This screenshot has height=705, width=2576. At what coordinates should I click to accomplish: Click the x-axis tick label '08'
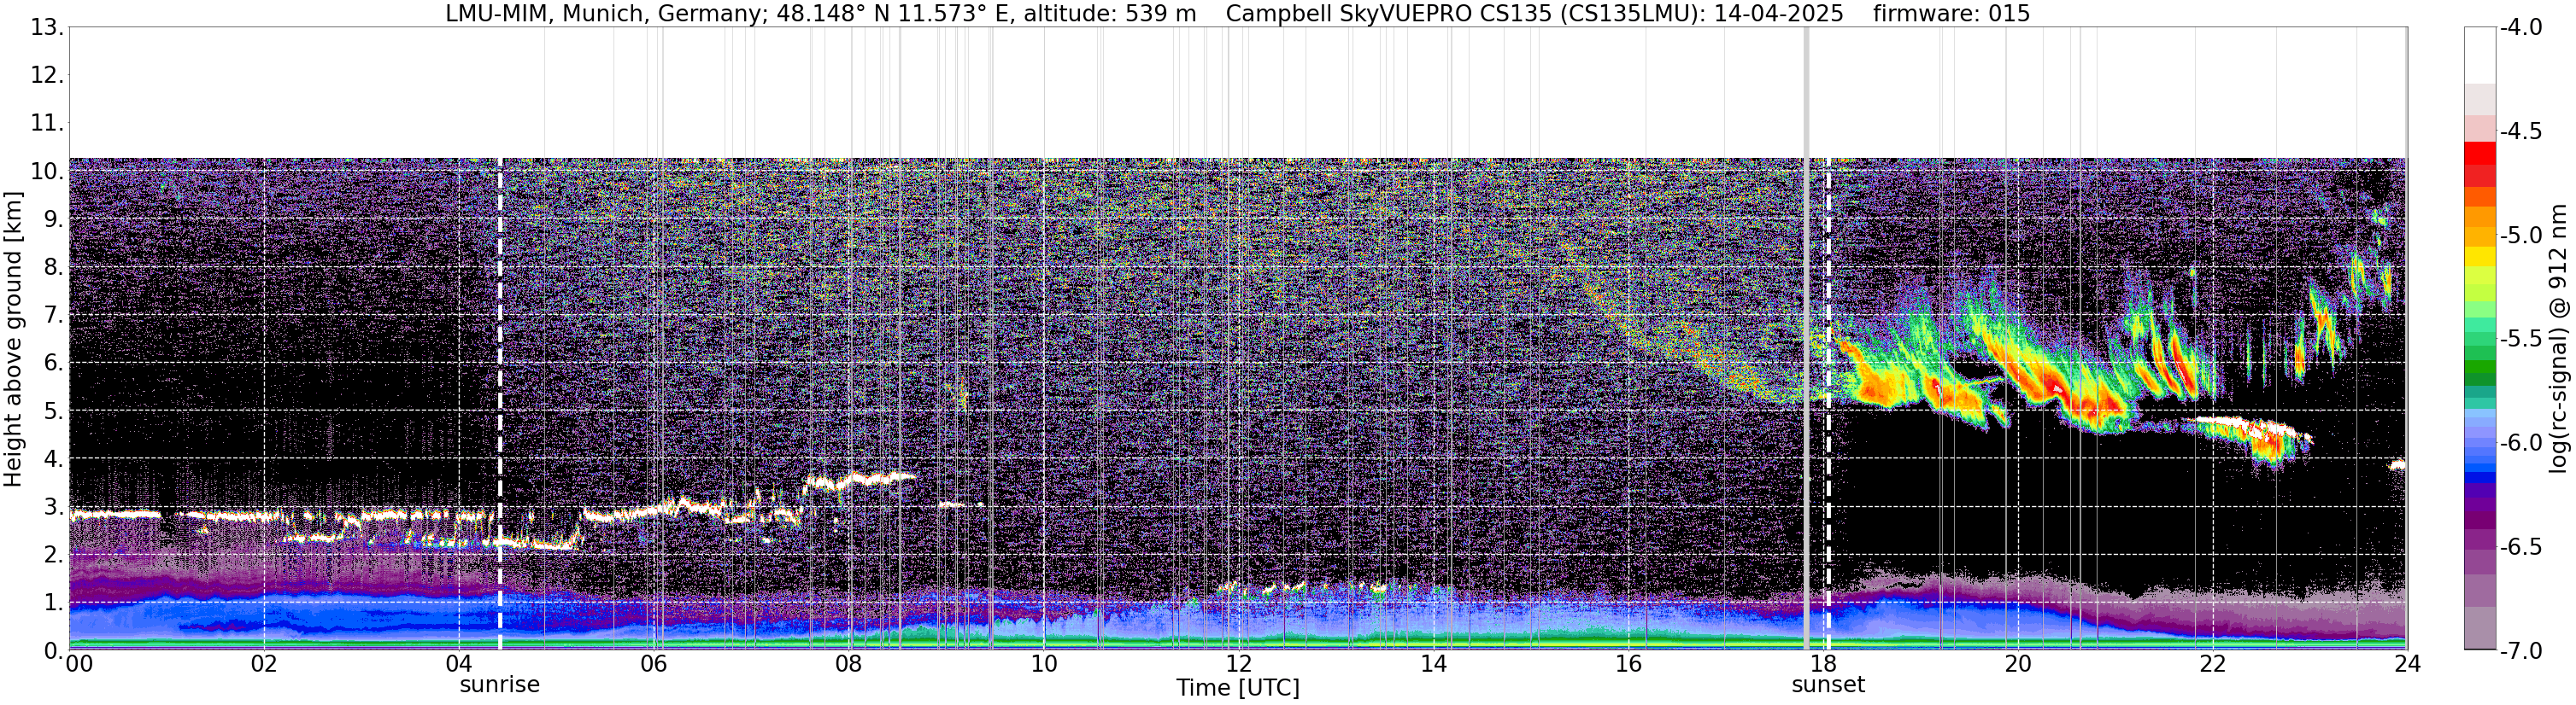click(x=848, y=665)
